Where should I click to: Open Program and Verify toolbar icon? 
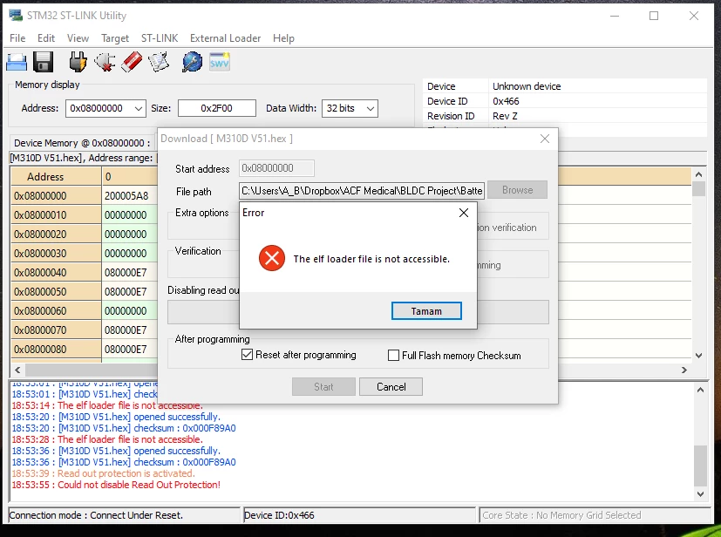click(x=159, y=62)
